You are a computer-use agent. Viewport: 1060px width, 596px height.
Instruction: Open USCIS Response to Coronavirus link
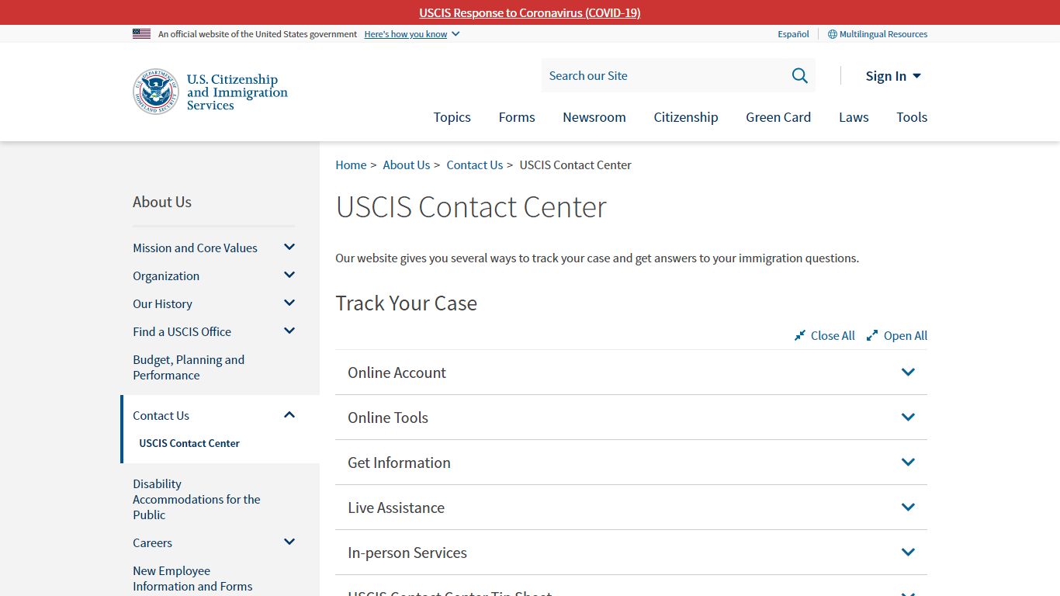(530, 12)
